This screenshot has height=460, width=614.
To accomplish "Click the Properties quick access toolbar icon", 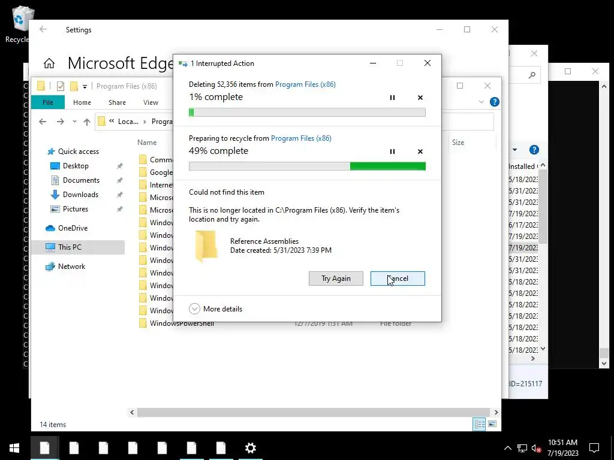I will coord(61,86).
